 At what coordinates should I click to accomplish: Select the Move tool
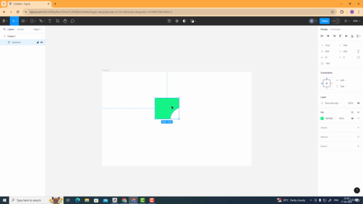[14, 21]
